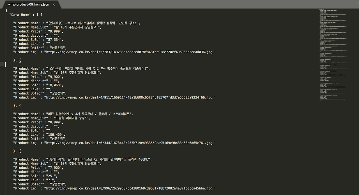Click the 미장센 퍼펙트 세럼 product name line
The width and height of the screenshot is (359, 195).
pos(81,69)
